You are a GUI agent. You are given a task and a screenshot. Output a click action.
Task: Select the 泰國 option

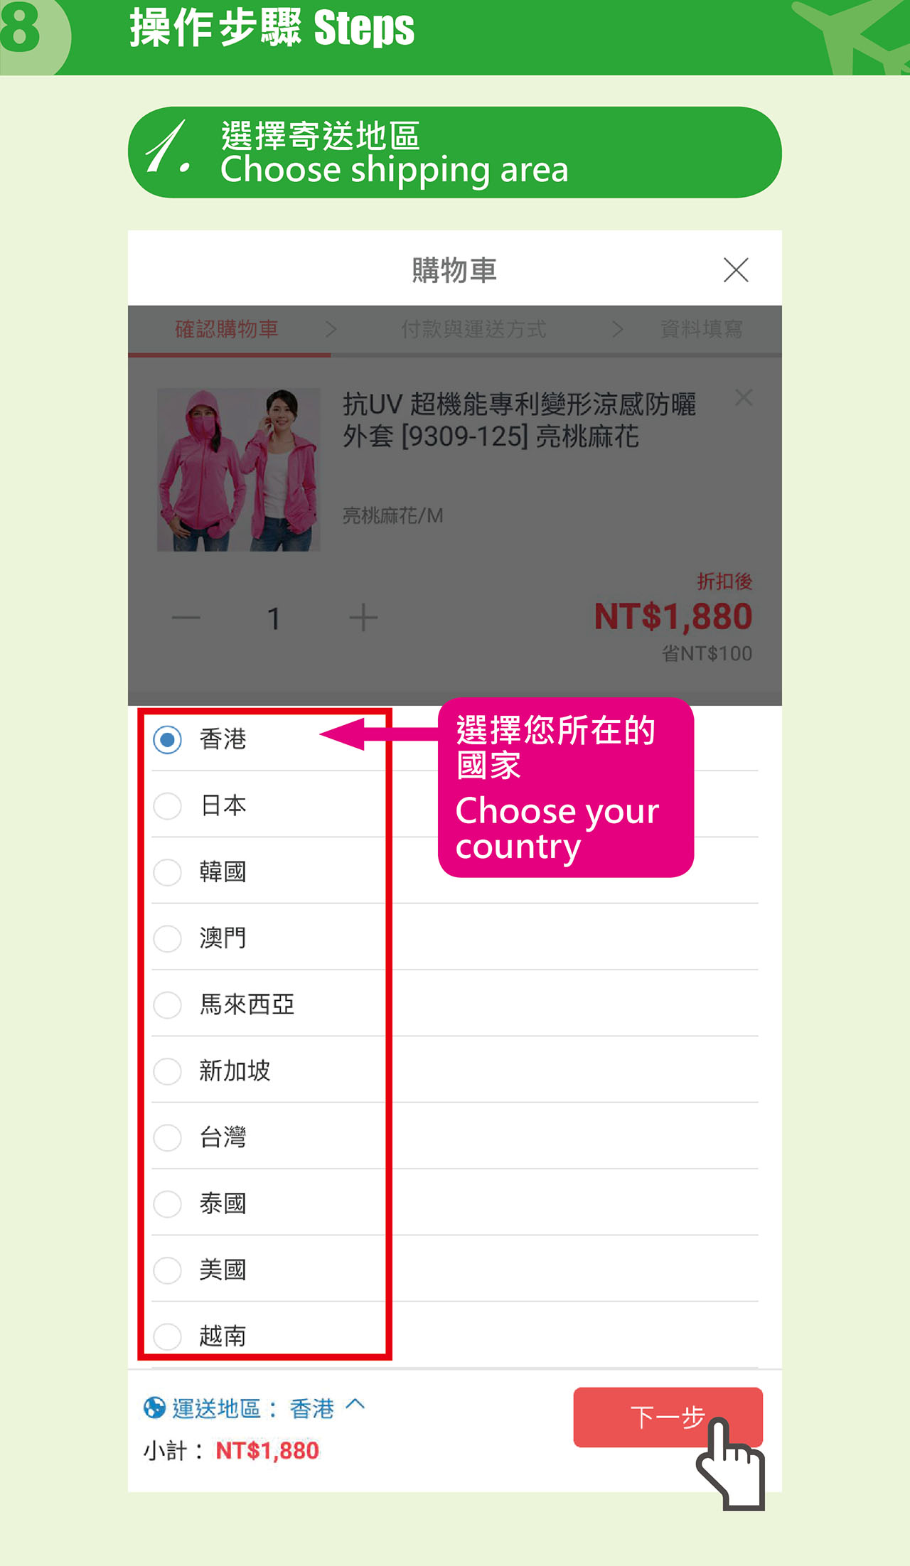click(x=168, y=1203)
